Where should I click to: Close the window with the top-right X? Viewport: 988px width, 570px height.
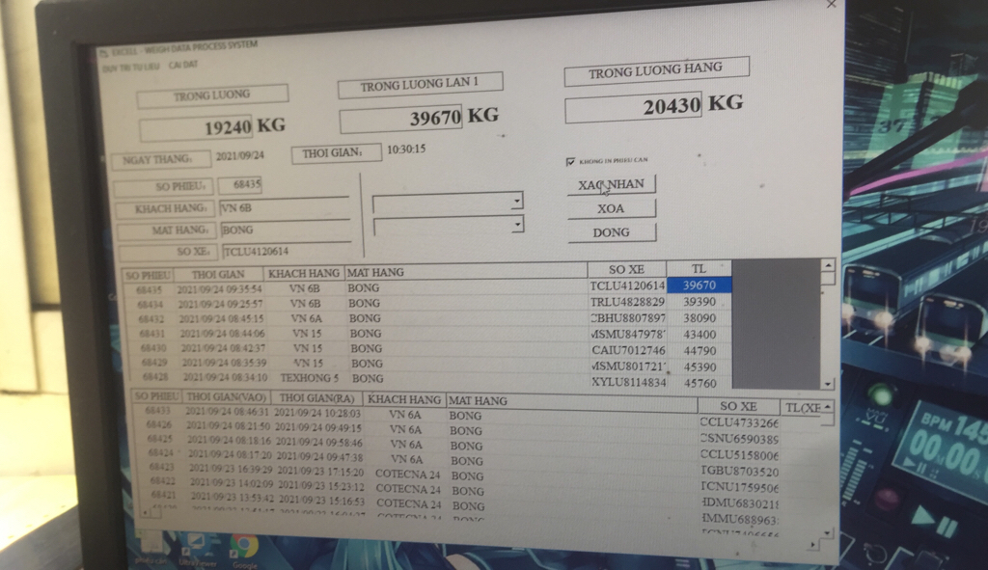(832, 5)
